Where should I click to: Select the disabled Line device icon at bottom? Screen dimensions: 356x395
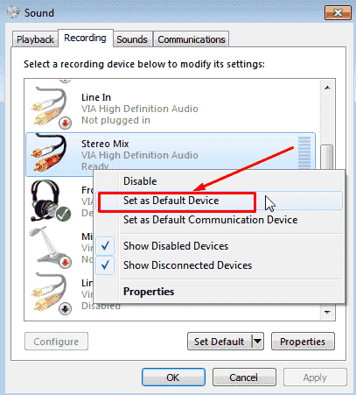point(51,293)
